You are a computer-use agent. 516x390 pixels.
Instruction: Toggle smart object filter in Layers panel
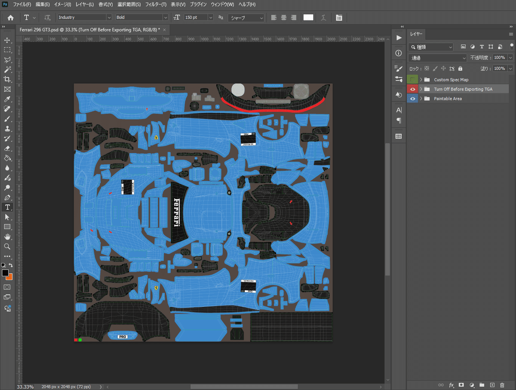click(x=500, y=47)
